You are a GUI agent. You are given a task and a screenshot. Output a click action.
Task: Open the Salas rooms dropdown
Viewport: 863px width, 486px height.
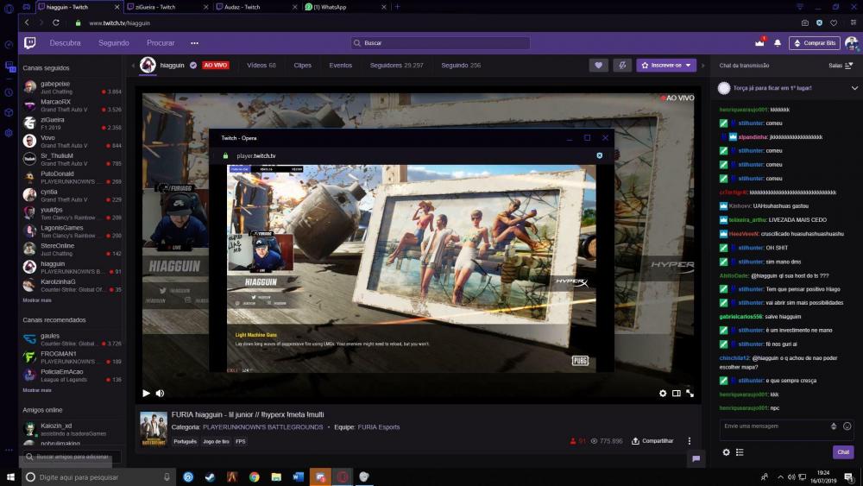(x=840, y=65)
